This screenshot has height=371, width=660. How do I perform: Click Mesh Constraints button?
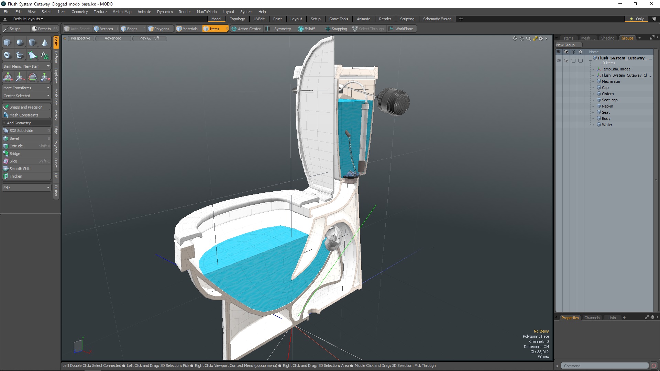coord(26,115)
